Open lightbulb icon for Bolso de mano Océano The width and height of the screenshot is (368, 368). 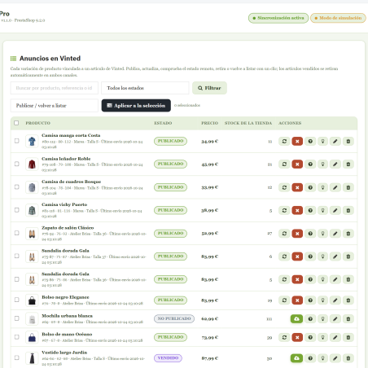coord(322,337)
